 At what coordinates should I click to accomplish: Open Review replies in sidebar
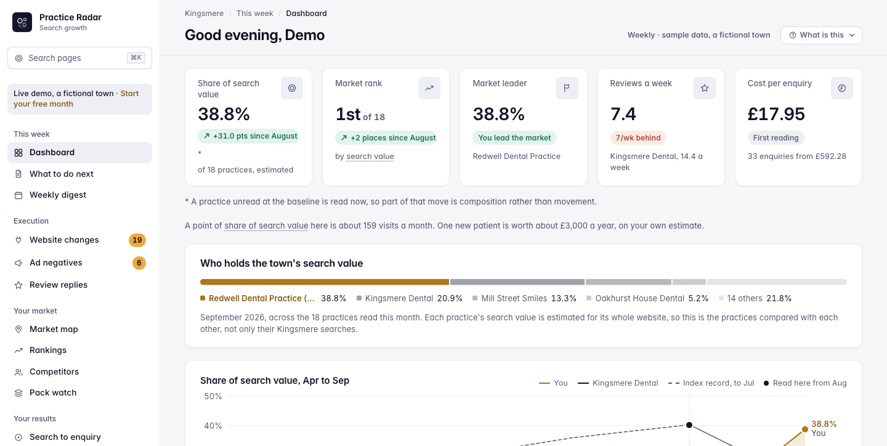pos(79,285)
